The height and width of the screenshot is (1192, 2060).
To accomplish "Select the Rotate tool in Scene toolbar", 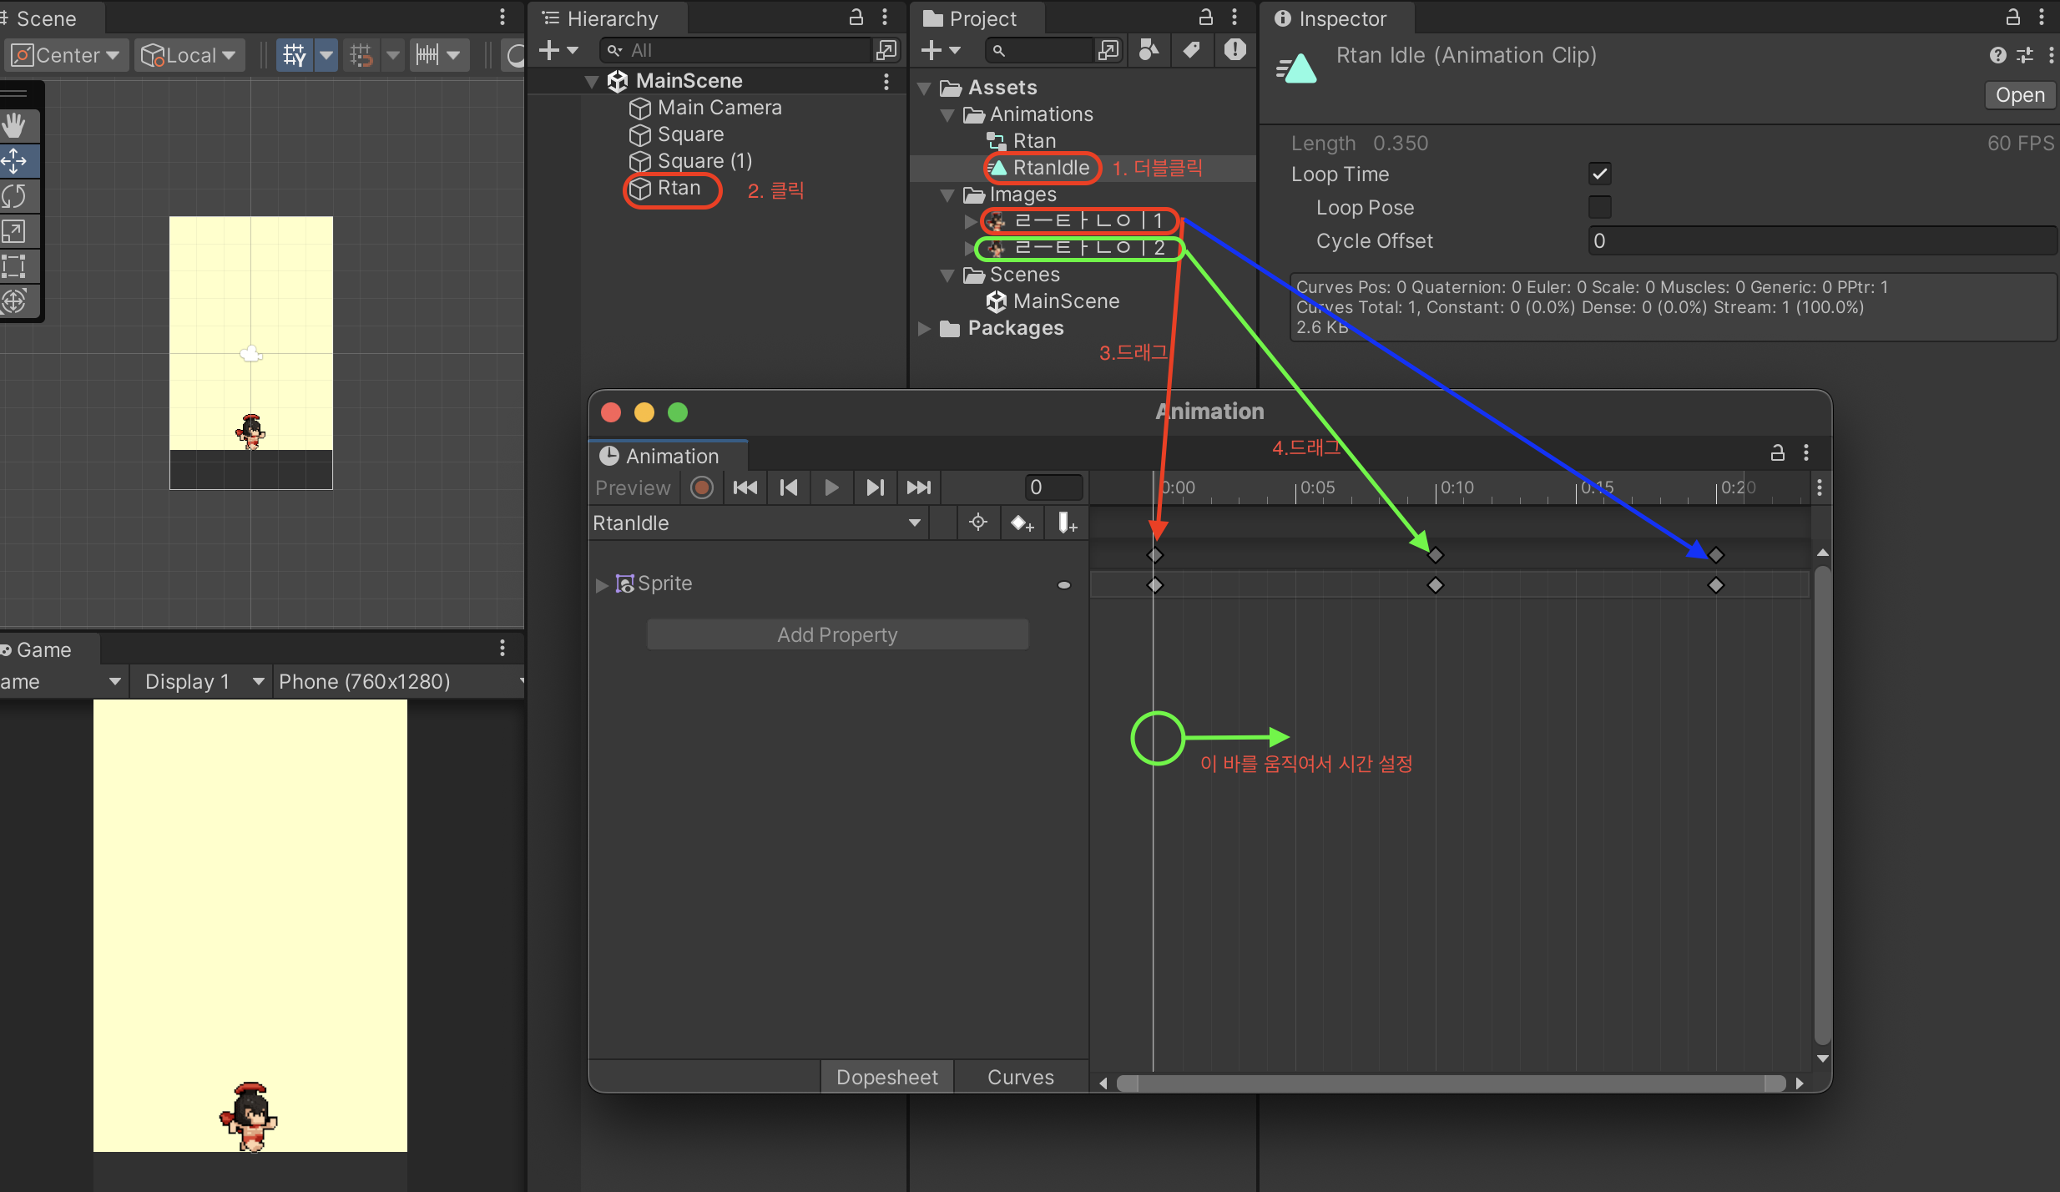I will tap(14, 196).
